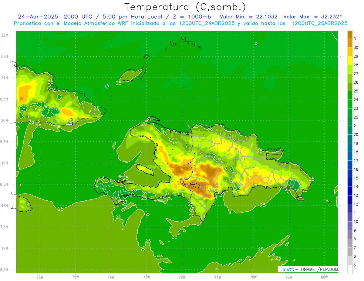Click the legend value "30"

click(x=356, y=48)
